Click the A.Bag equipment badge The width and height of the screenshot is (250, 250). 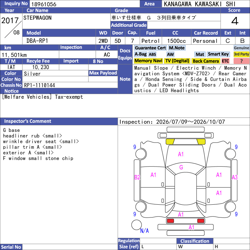click(140, 54)
